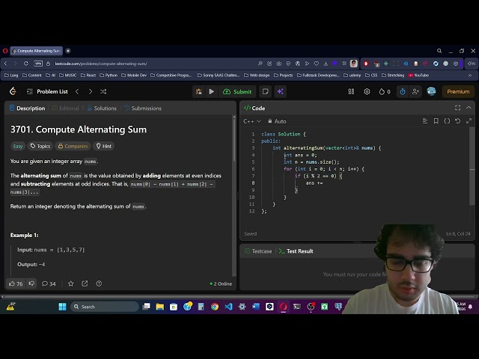Image resolution: width=479 pixels, height=359 pixels.
Task: Pick a random problem shuffle icon
Action: click(103, 91)
